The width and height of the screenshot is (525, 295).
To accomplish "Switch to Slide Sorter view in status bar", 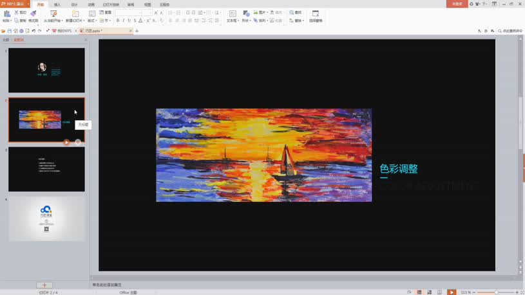I will [429, 292].
